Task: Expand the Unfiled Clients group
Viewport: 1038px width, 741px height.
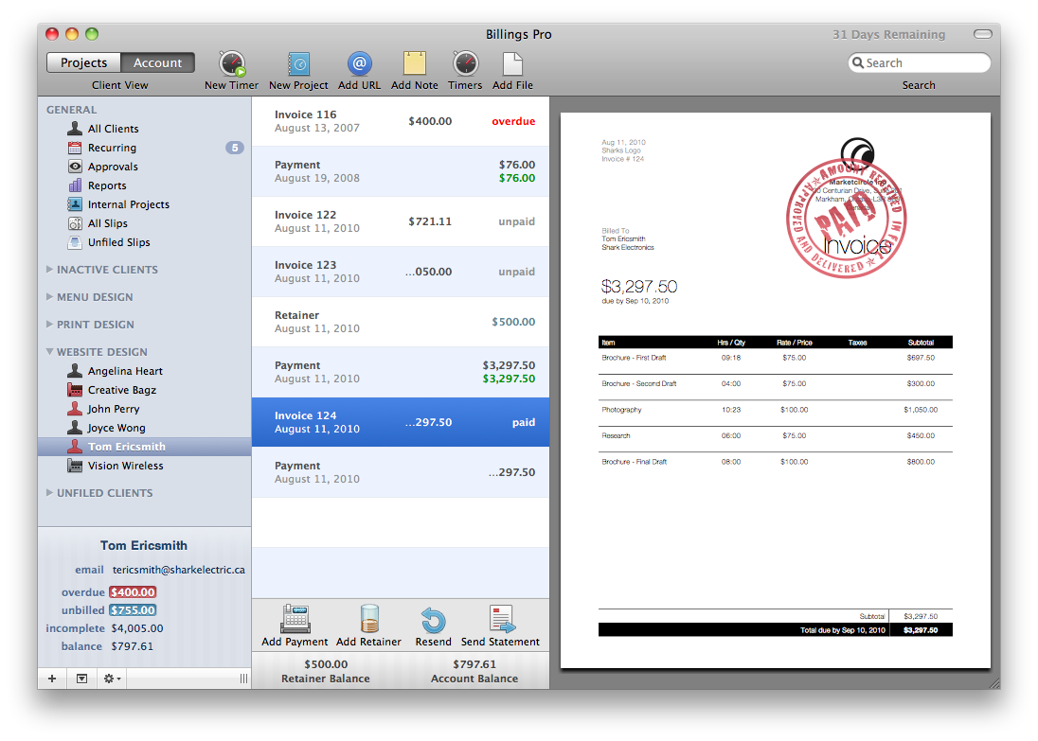Action: pos(49,493)
